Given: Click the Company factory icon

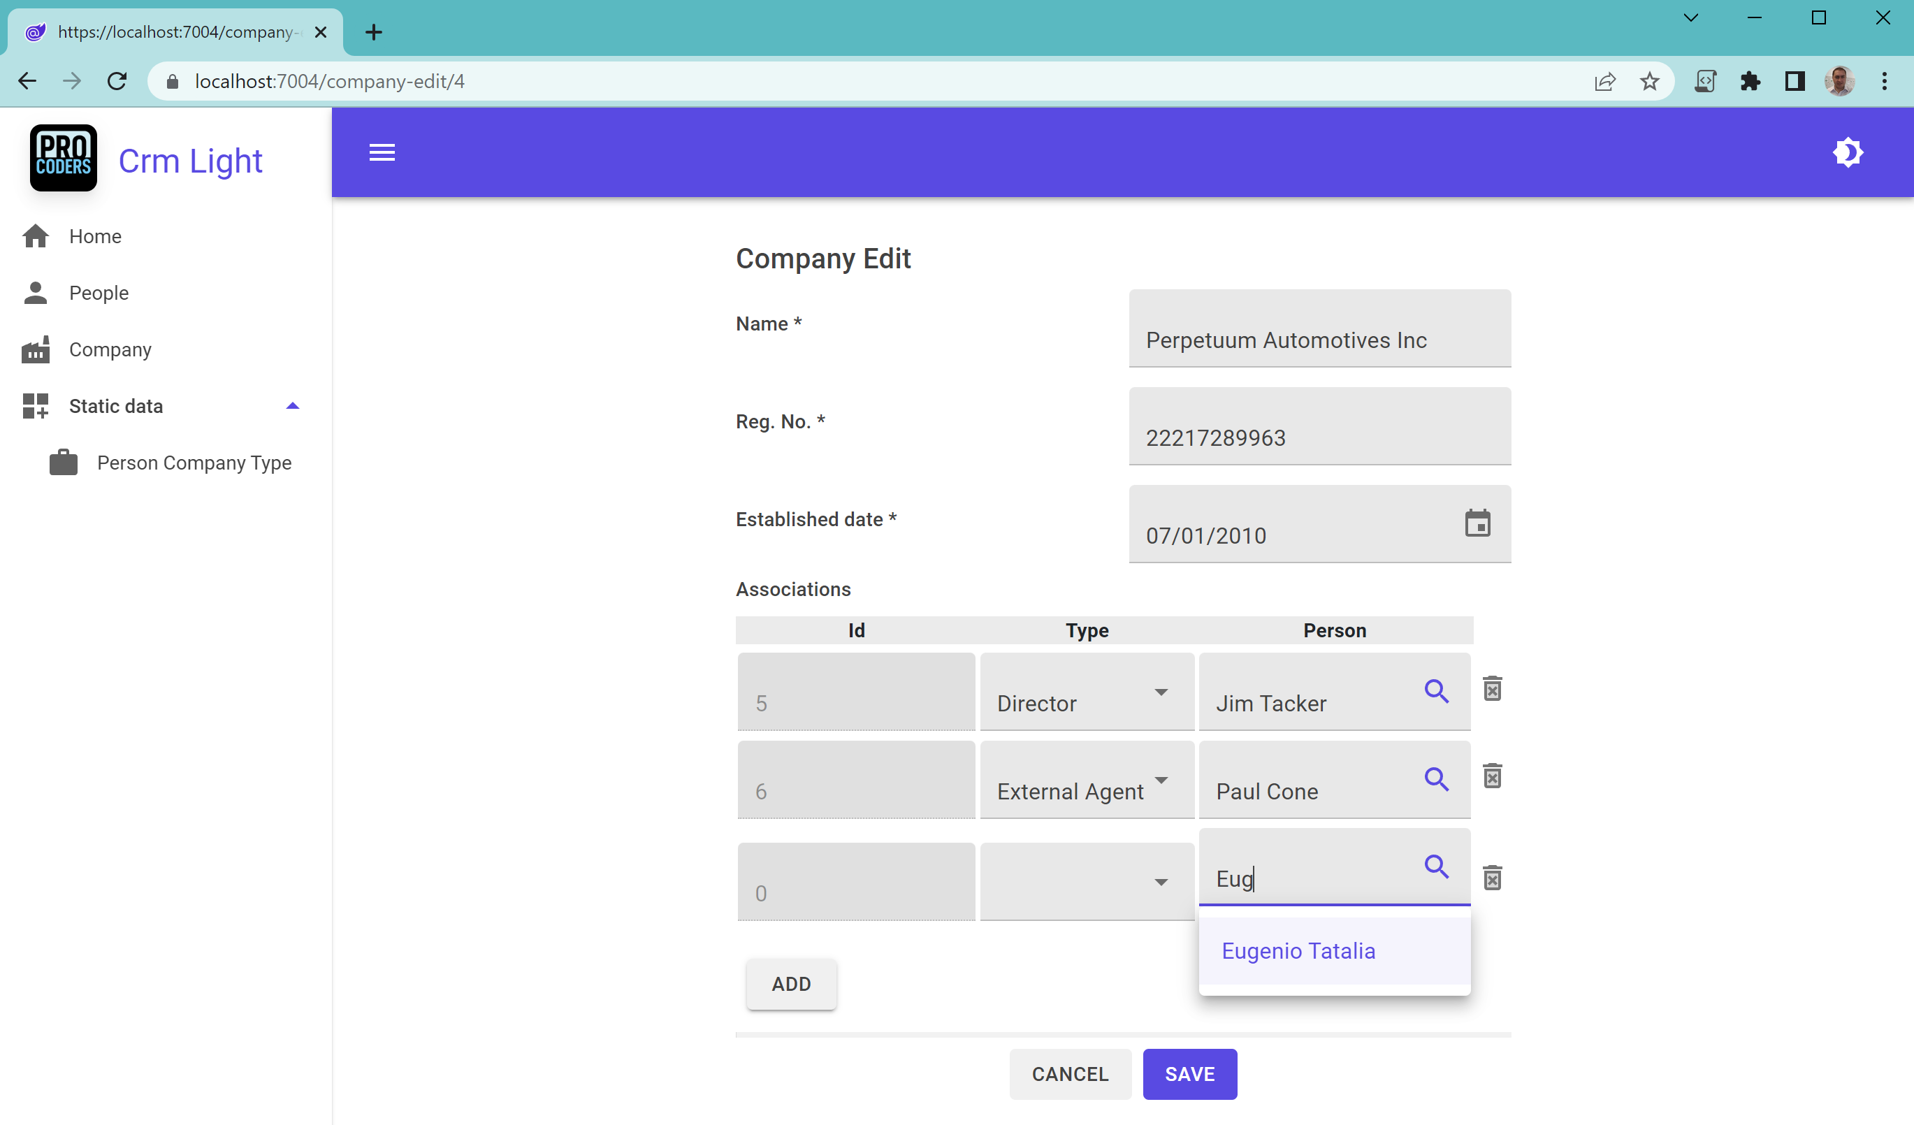Looking at the screenshot, I should click(36, 349).
